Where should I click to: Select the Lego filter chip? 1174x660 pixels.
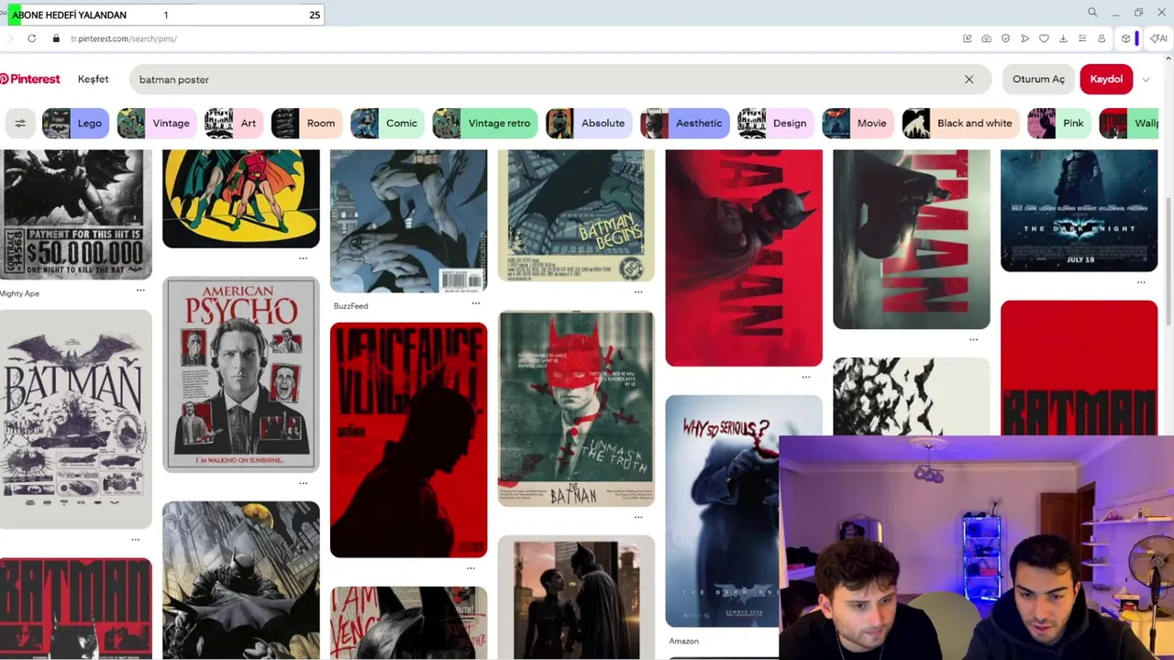(x=76, y=123)
